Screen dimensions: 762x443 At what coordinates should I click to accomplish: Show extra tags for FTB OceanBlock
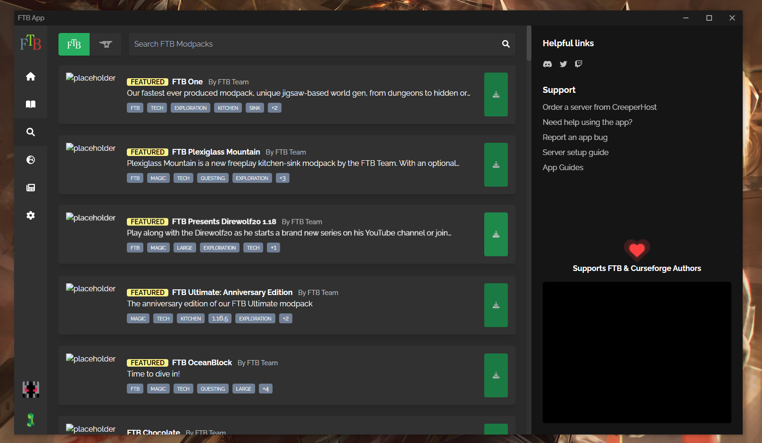[x=265, y=388]
